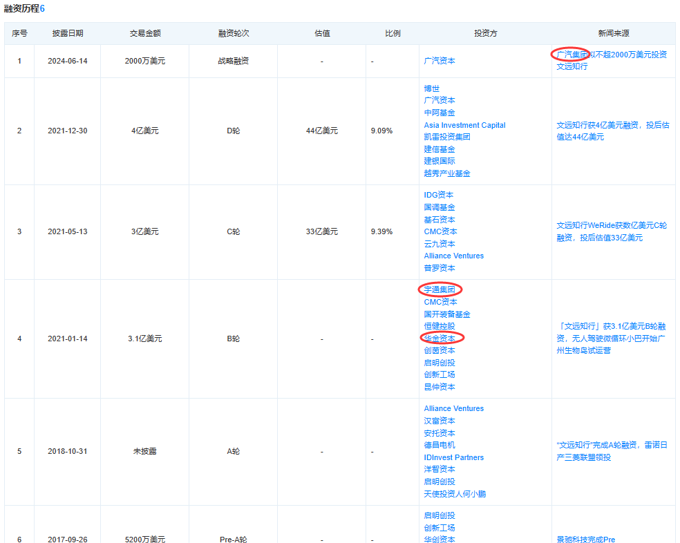Open the 昆仲资本 investor link
Screen dimensions: 680x543
click(x=440, y=387)
